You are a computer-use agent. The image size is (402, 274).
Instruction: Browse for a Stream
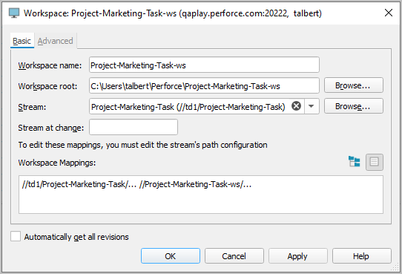354,106
